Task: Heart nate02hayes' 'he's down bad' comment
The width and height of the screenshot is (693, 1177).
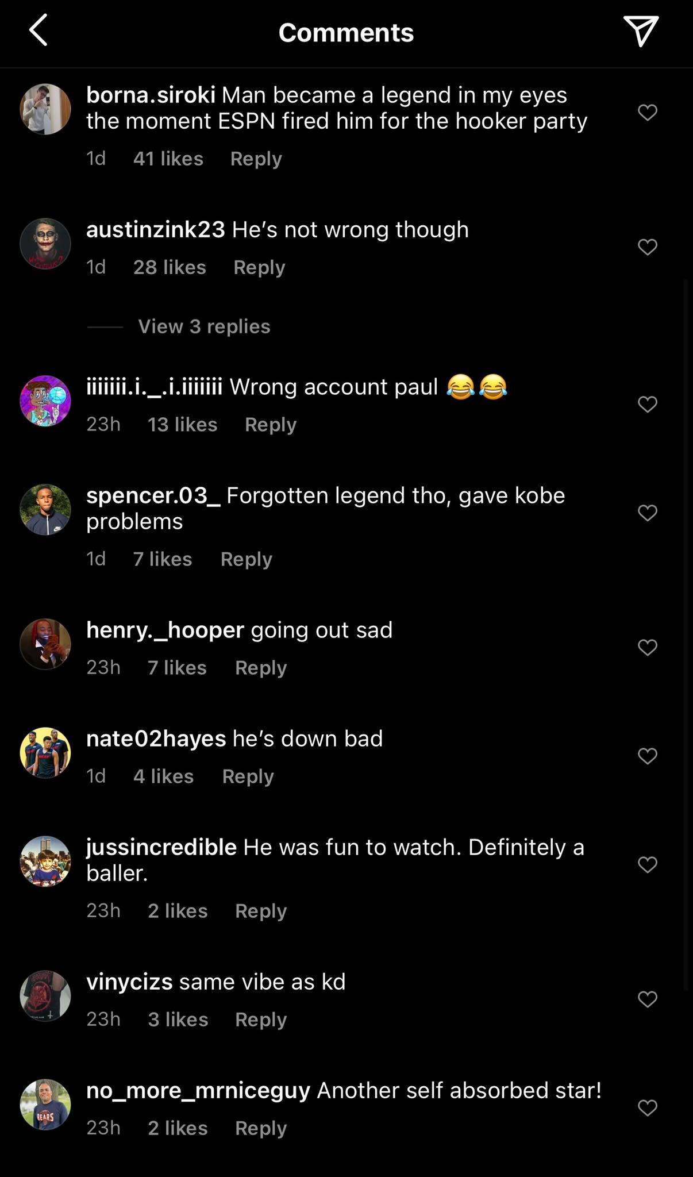Action: tap(647, 756)
